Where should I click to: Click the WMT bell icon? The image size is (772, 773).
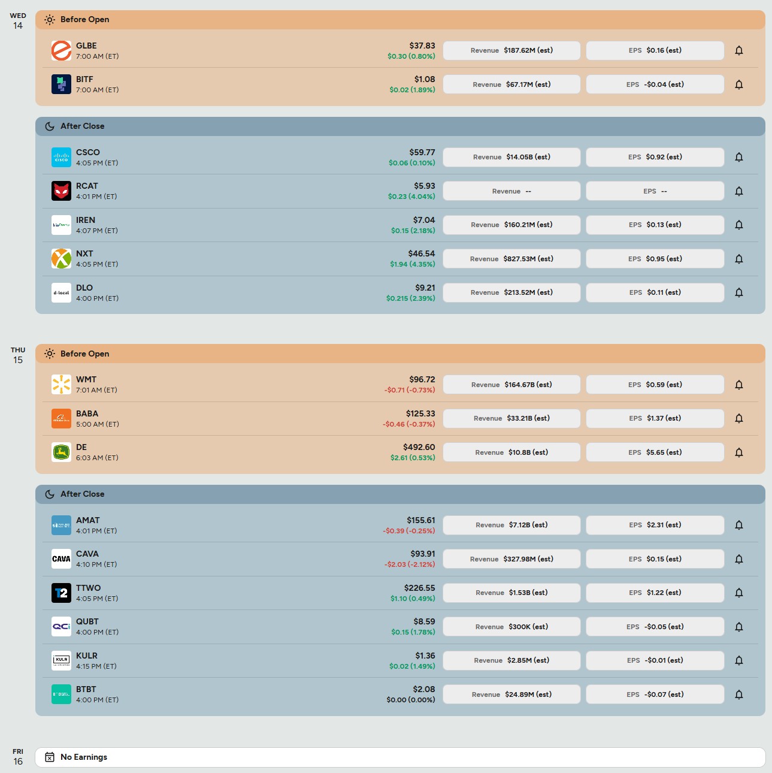739,385
